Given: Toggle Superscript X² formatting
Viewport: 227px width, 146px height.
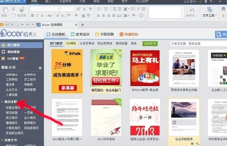Looking at the screenshot, I should (58, 15).
